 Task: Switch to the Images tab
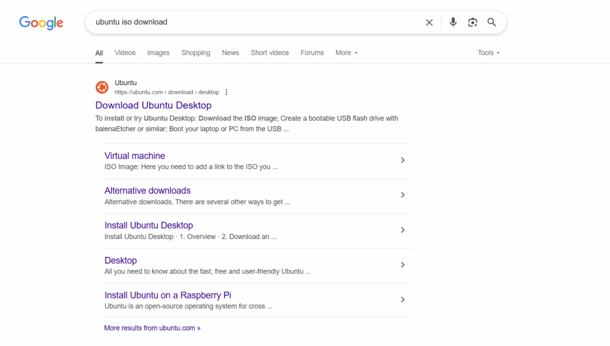(158, 53)
